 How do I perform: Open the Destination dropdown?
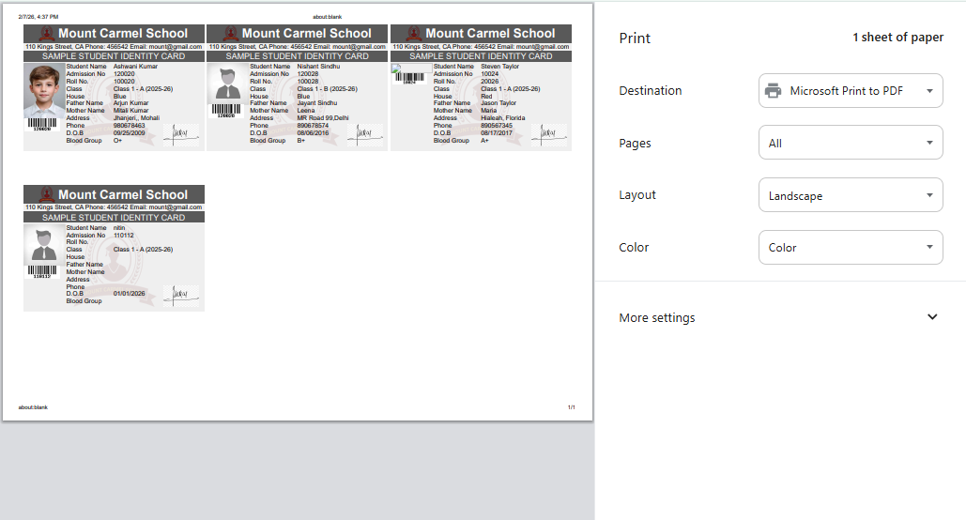(x=851, y=91)
